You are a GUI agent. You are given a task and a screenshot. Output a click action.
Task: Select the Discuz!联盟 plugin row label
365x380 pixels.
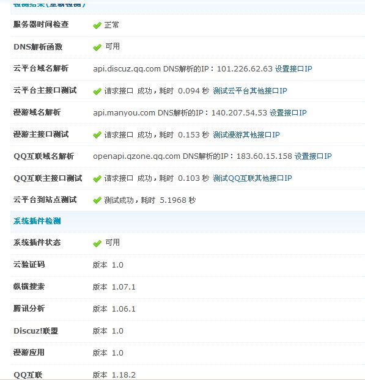coord(36,331)
